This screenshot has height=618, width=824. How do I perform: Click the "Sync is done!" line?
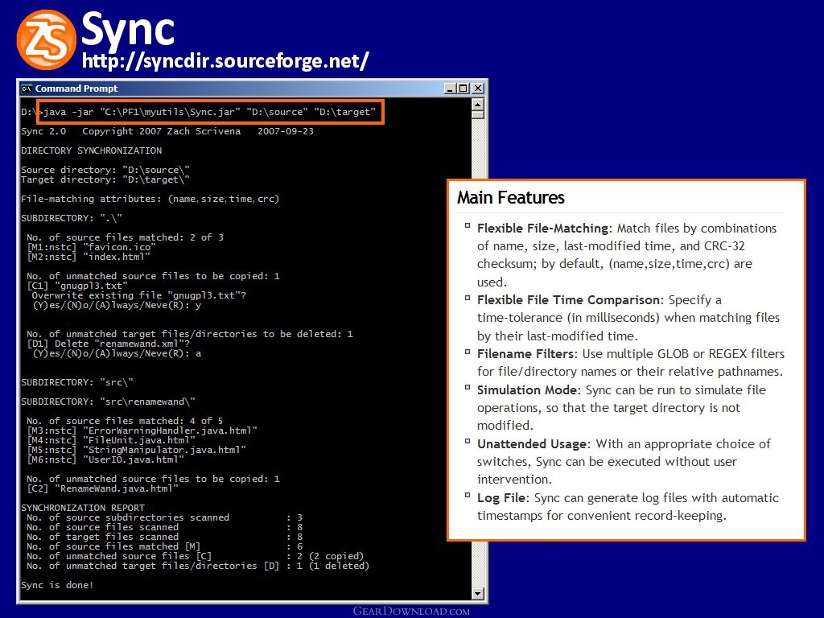[57, 586]
